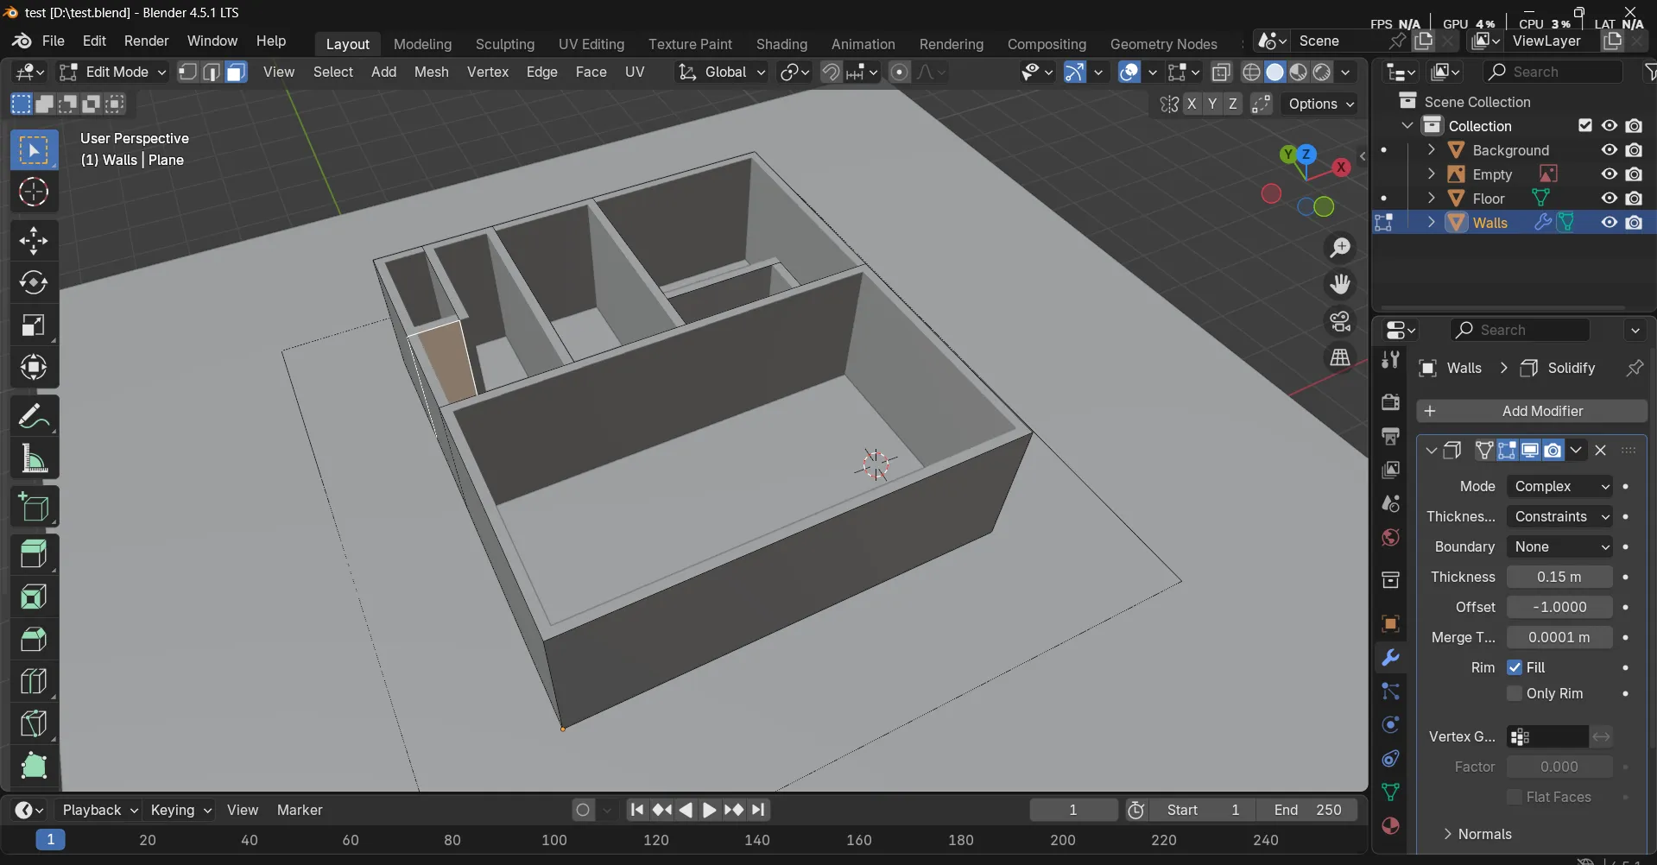Select the Loop Cut tool
This screenshot has height=865, width=1657.
point(34,681)
